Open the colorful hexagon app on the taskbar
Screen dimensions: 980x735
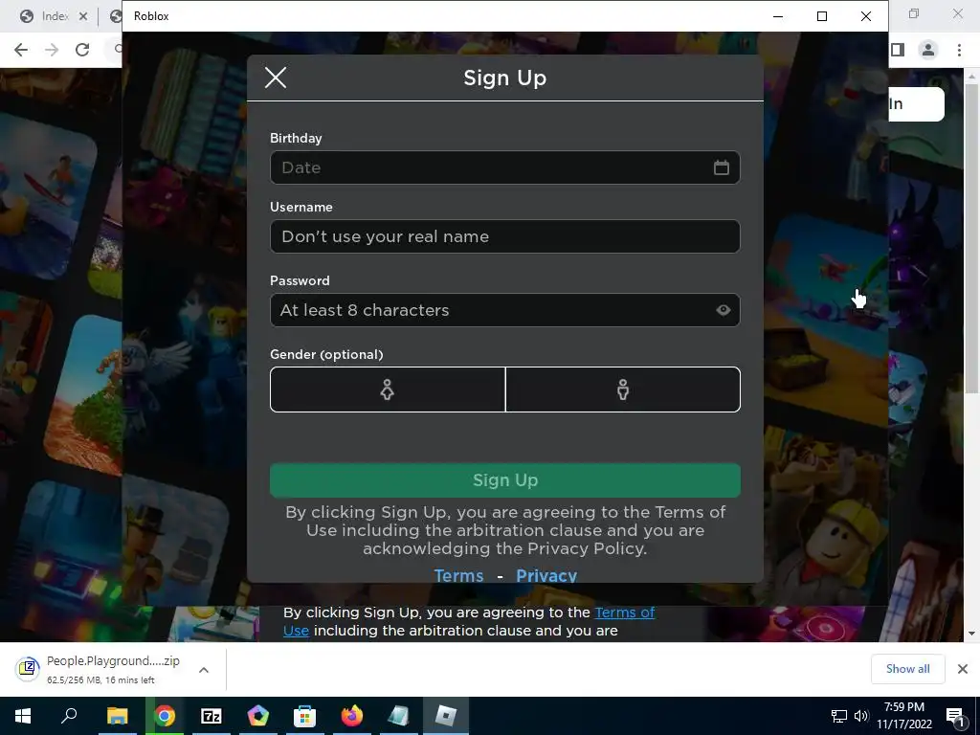(258, 716)
